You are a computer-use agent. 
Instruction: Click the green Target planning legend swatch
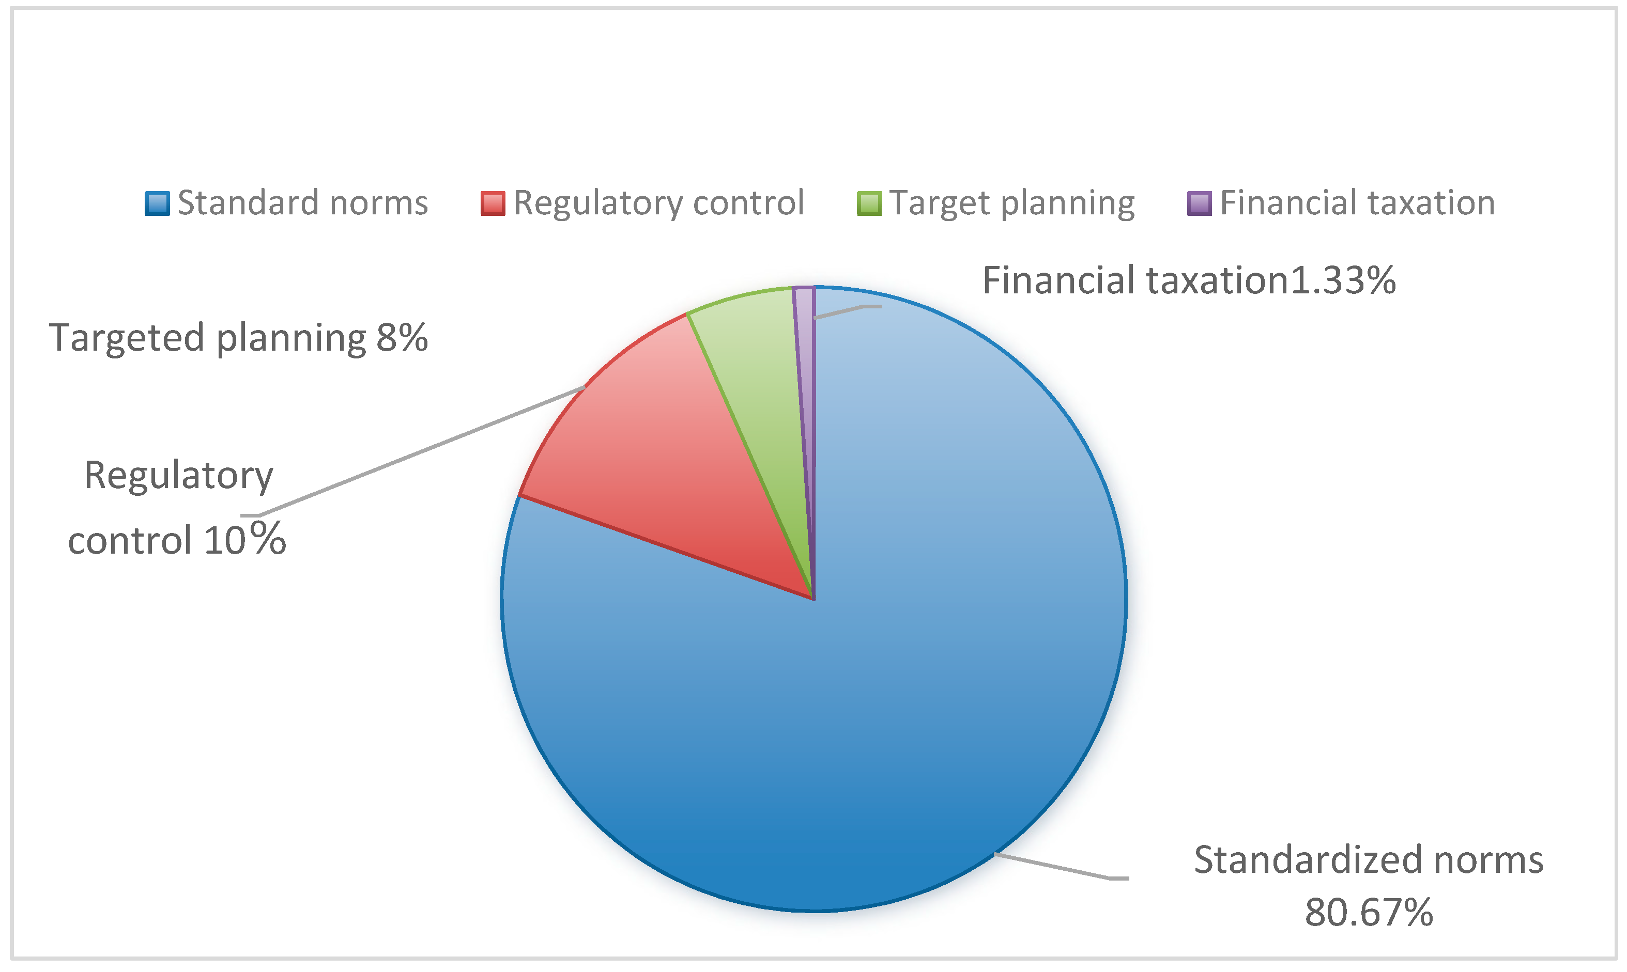(869, 203)
